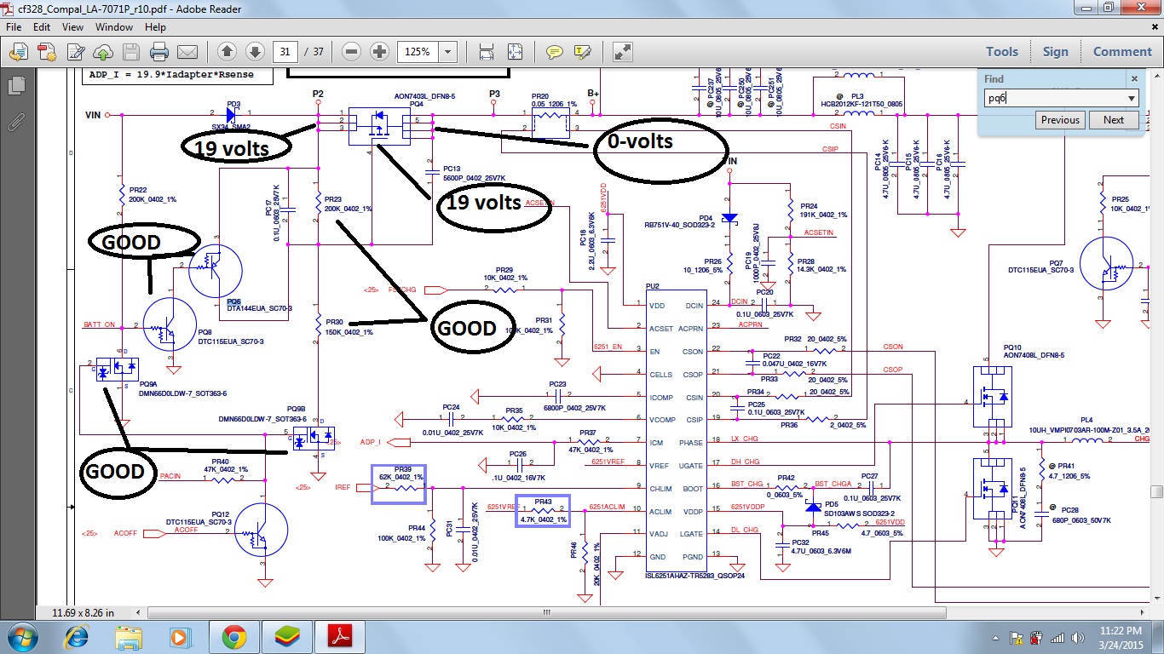Click the Next search result button
The image size is (1164, 654).
(1113, 120)
